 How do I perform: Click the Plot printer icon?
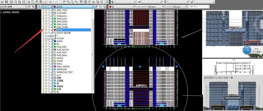click(x=11, y=2)
